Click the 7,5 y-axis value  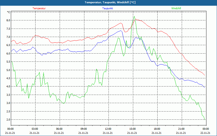[8, 29]
